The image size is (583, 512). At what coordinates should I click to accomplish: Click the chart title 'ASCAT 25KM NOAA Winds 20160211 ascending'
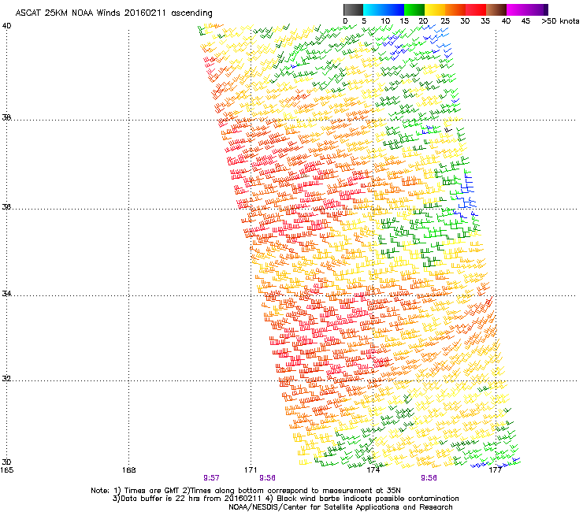pos(113,13)
